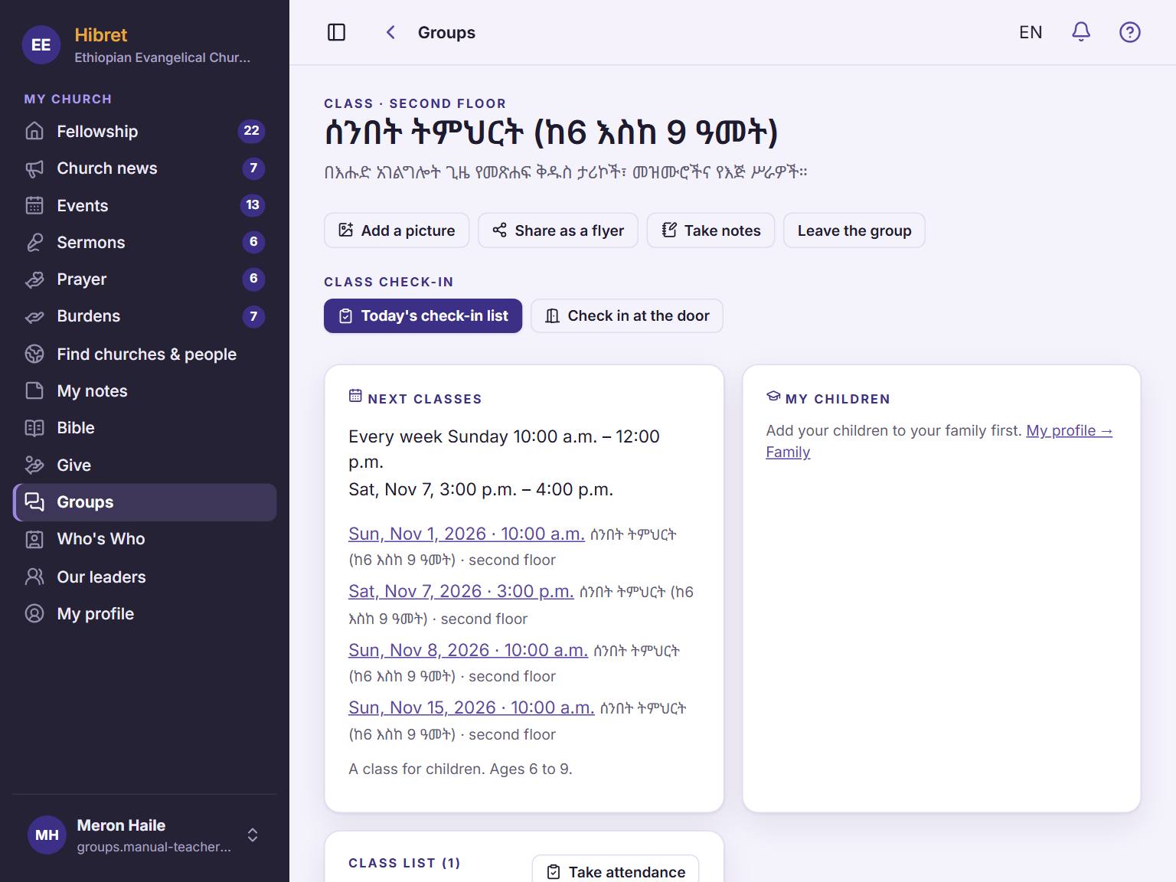
Task: Click the Fellowship home icon
Action: tap(34, 131)
